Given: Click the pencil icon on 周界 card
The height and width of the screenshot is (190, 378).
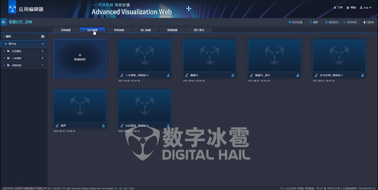Looking at the screenshot, I should [57, 126].
